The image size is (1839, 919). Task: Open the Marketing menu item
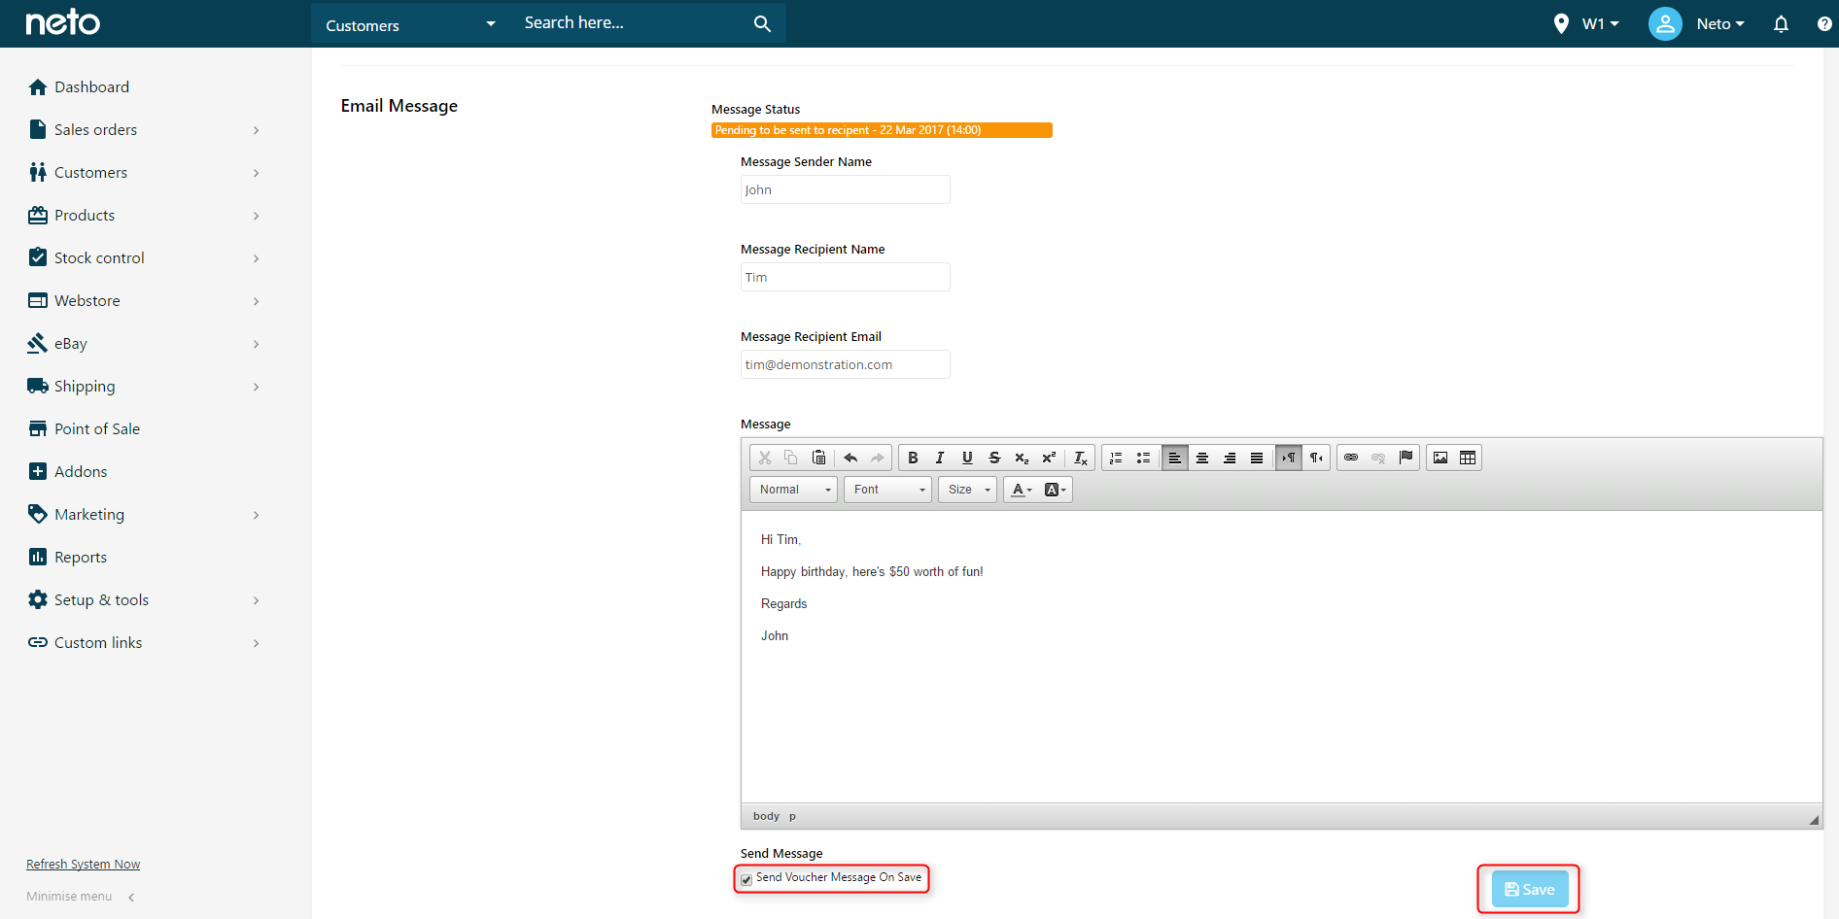pyautogui.click(x=89, y=514)
